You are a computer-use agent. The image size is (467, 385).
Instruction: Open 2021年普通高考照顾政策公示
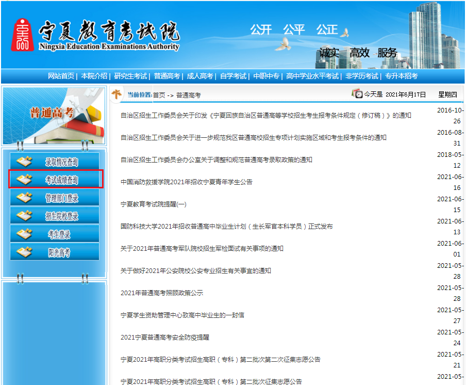click(162, 293)
